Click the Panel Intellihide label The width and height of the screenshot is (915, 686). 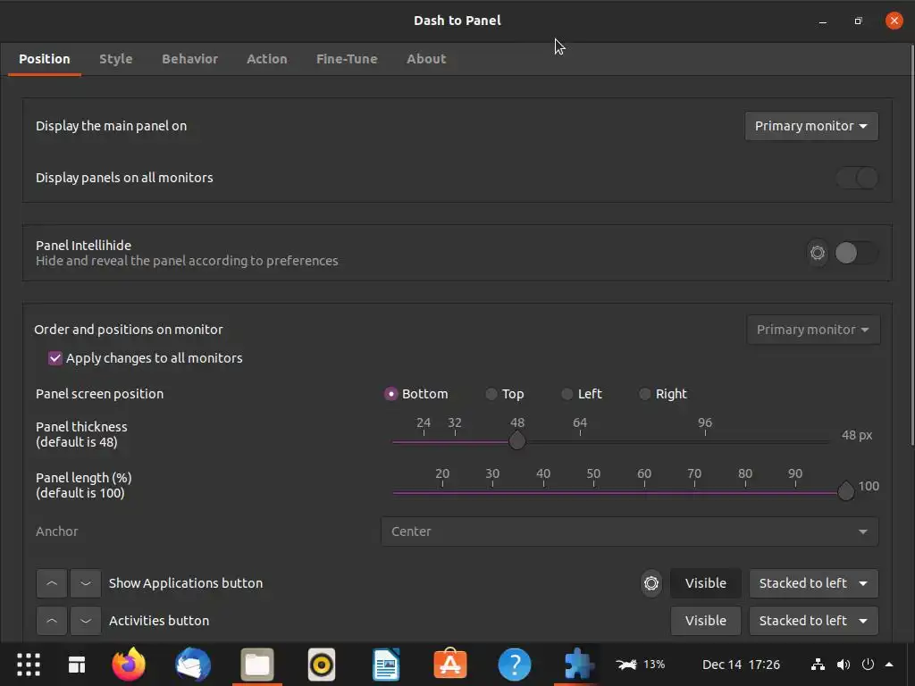point(83,246)
